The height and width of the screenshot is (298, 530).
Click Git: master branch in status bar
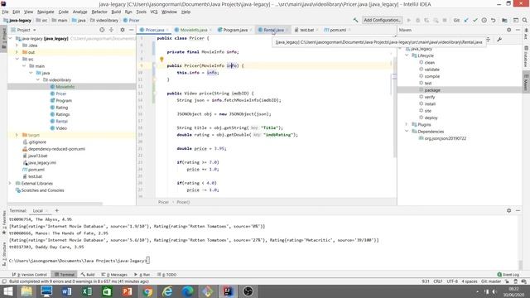pyautogui.click(x=491, y=281)
